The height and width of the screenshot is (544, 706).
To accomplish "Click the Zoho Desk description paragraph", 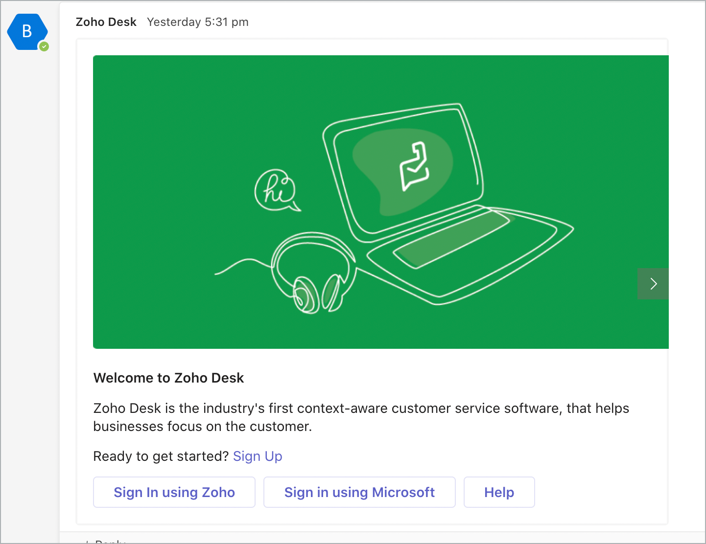I will click(x=361, y=417).
